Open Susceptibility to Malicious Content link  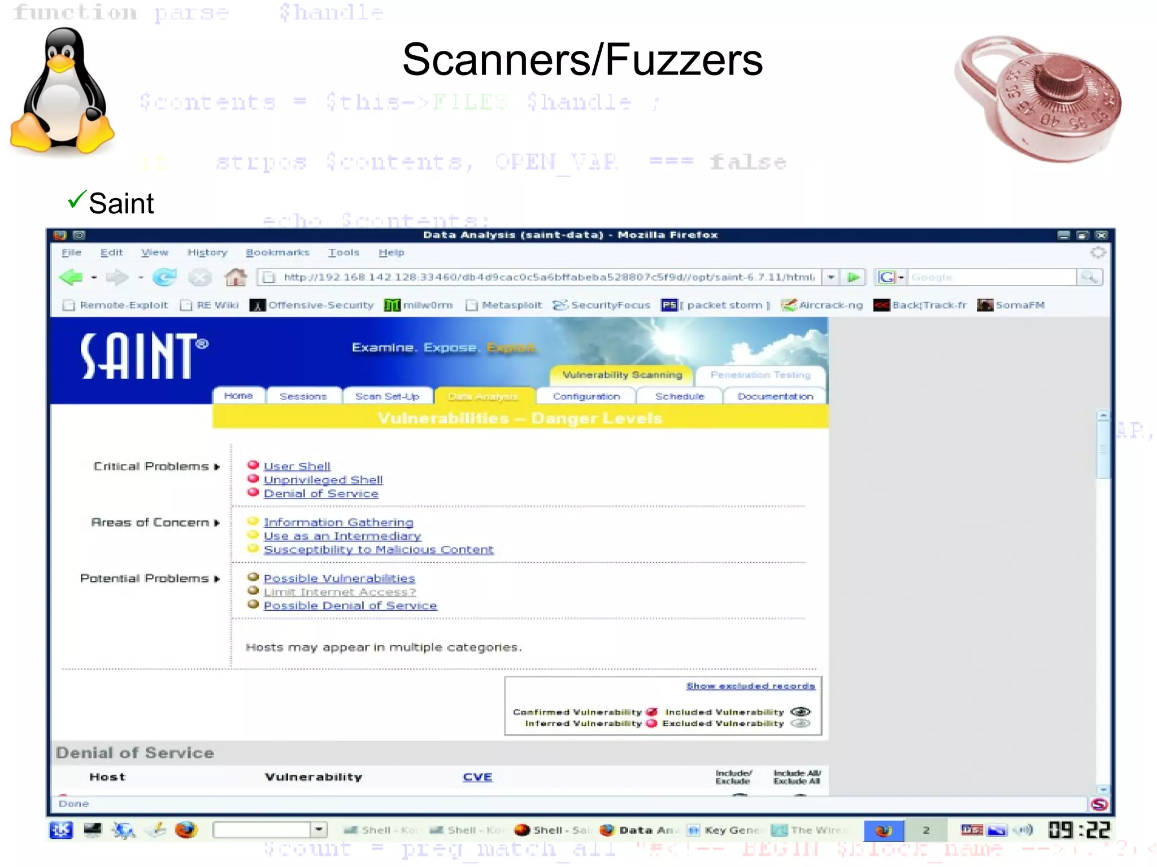tap(379, 550)
